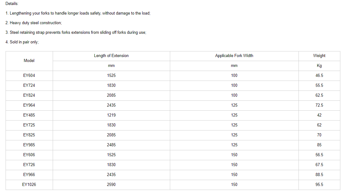This screenshot has height=194, width=345.
Task: Click the Weight column header
Action: coord(319,56)
